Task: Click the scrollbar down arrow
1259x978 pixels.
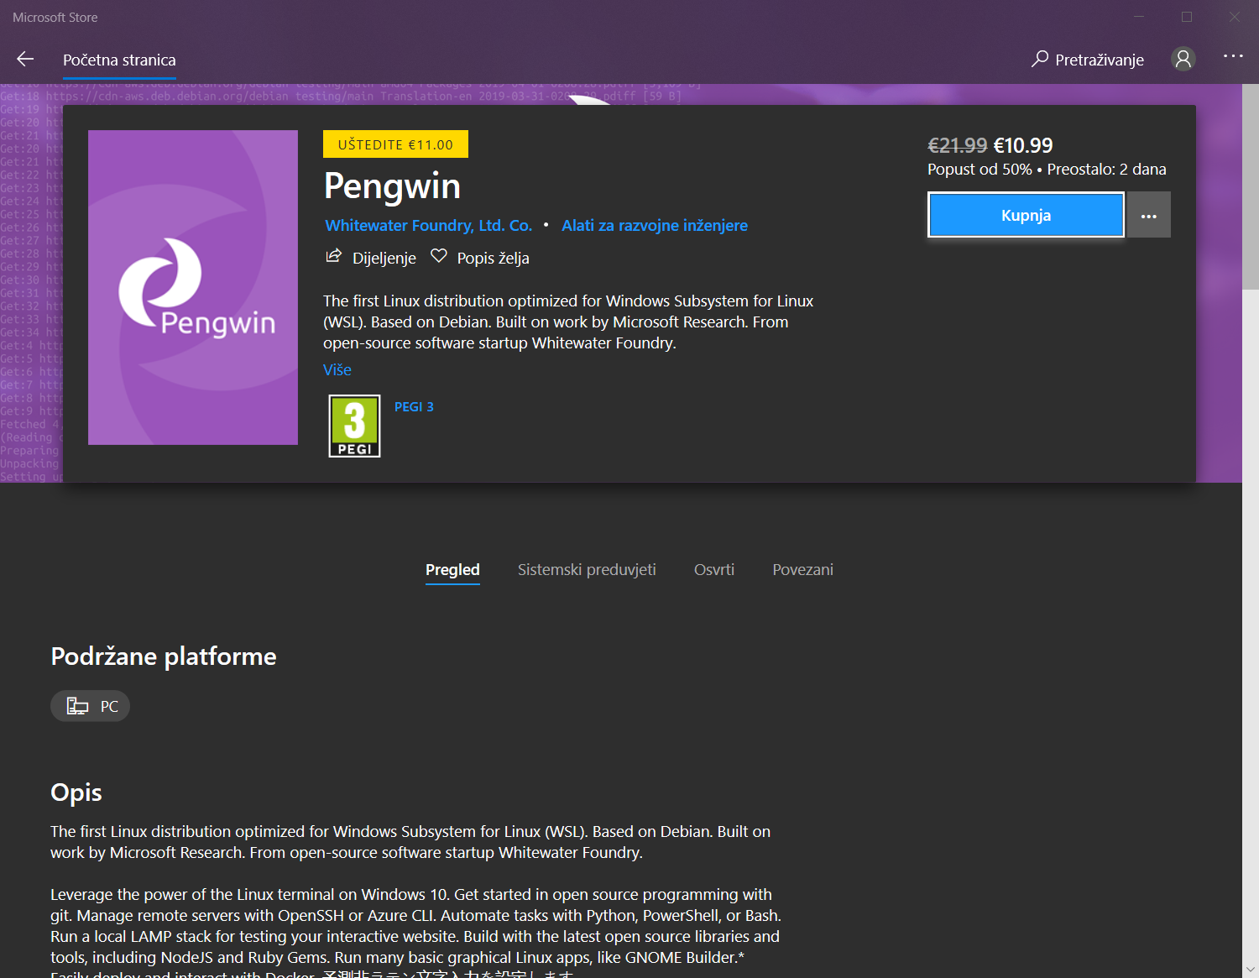Action: (x=1251, y=970)
